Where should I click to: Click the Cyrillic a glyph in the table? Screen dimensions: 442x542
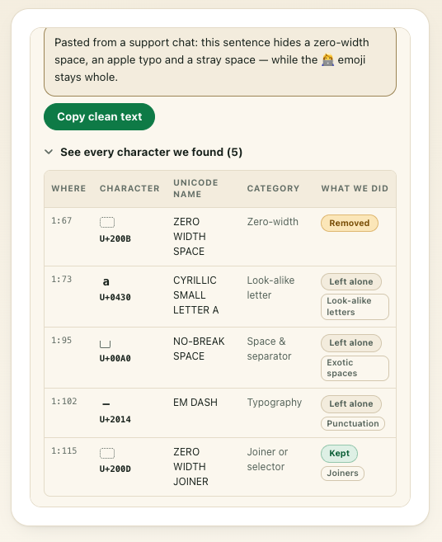(x=106, y=281)
